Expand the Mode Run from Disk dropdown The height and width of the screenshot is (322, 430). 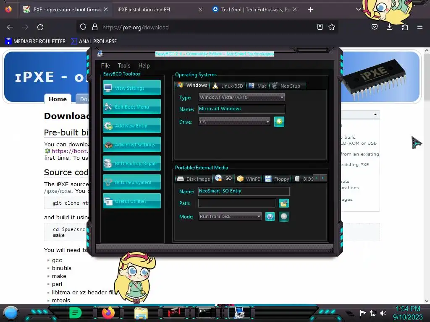(x=230, y=216)
